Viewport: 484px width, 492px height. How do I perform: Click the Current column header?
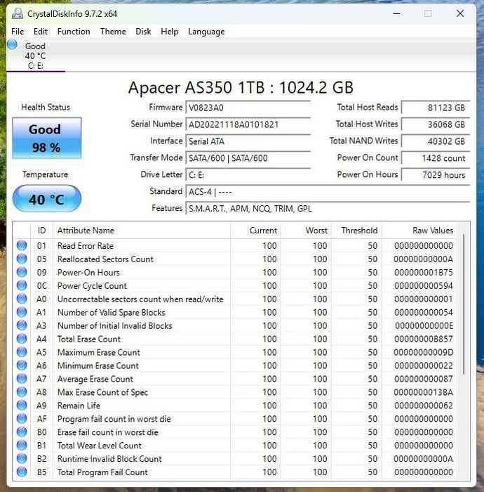pos(255,231)
